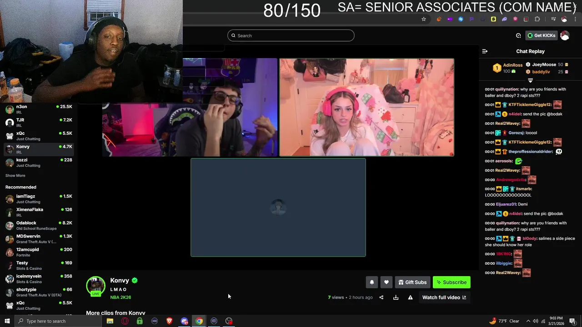Open Brave browser from the taskbar

pyautogui.click(x=169, y=321)
